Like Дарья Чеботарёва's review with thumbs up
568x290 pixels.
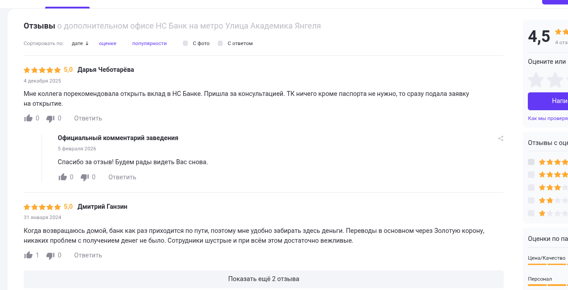point(29,118)
